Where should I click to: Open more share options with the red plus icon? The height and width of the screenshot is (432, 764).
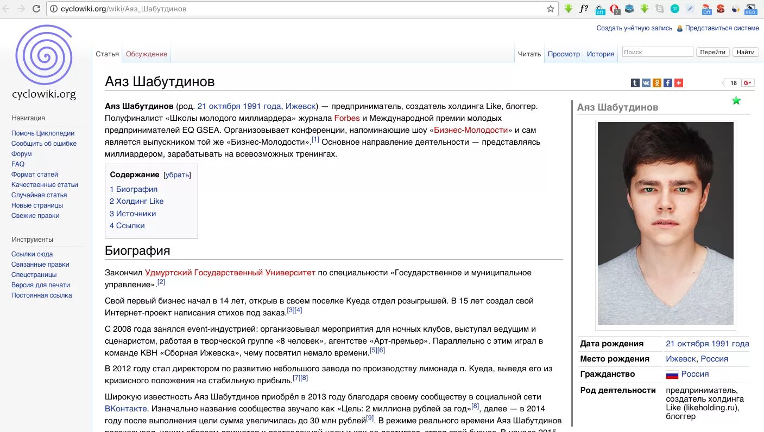click(678, 83)
